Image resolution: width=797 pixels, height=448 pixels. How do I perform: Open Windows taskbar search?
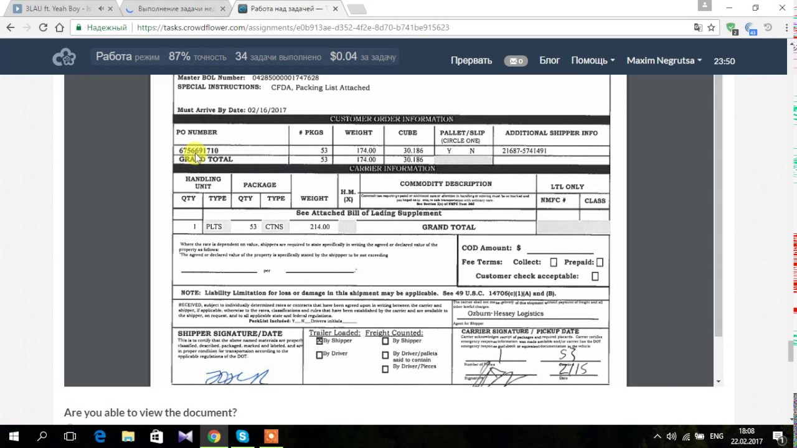click(x=42, y=436)
